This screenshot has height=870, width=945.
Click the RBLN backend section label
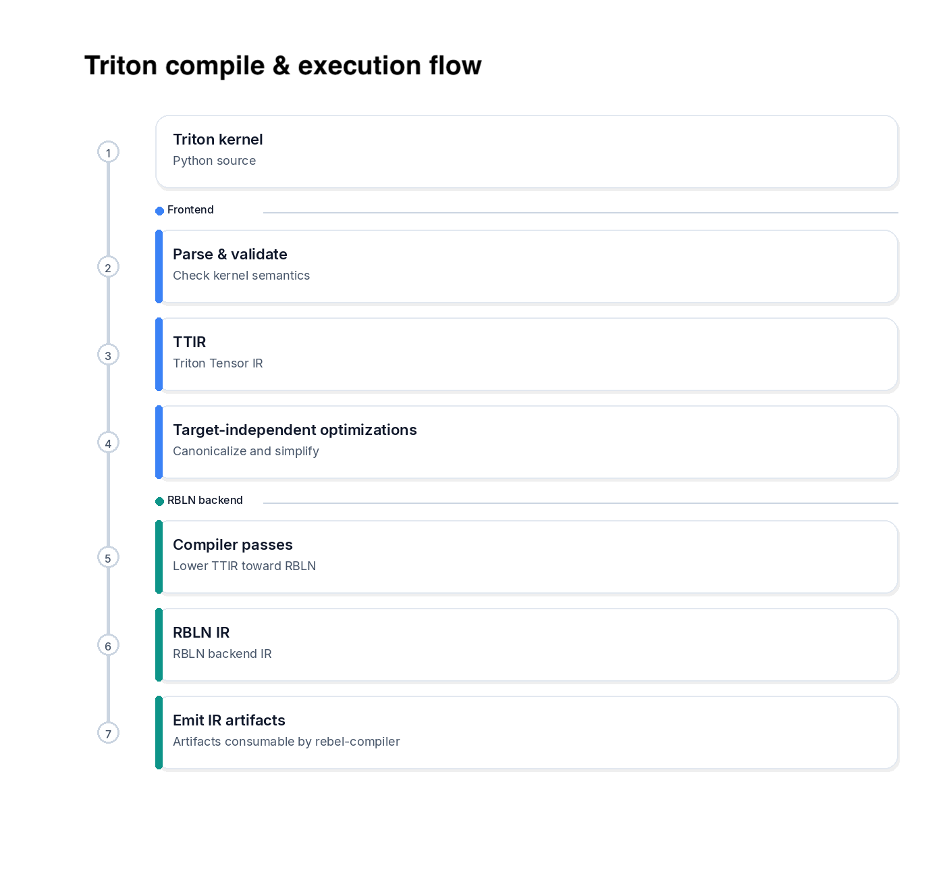tap(205, 501)
